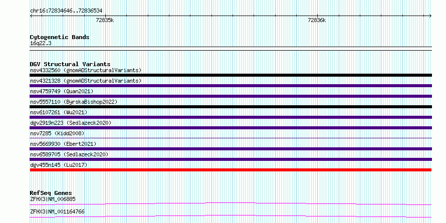Click the purple bar under nsv4321328
The image size is (446, 223).
pos(231,86)
